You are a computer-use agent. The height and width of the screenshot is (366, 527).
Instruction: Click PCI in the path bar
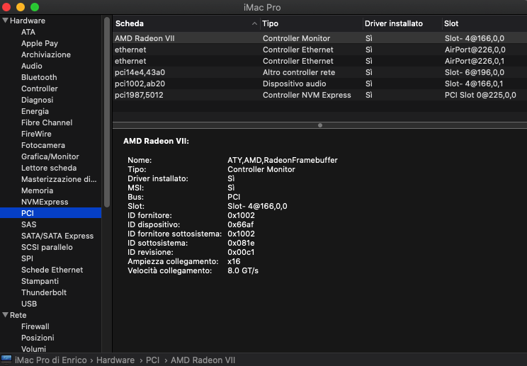tap(152, 360)
